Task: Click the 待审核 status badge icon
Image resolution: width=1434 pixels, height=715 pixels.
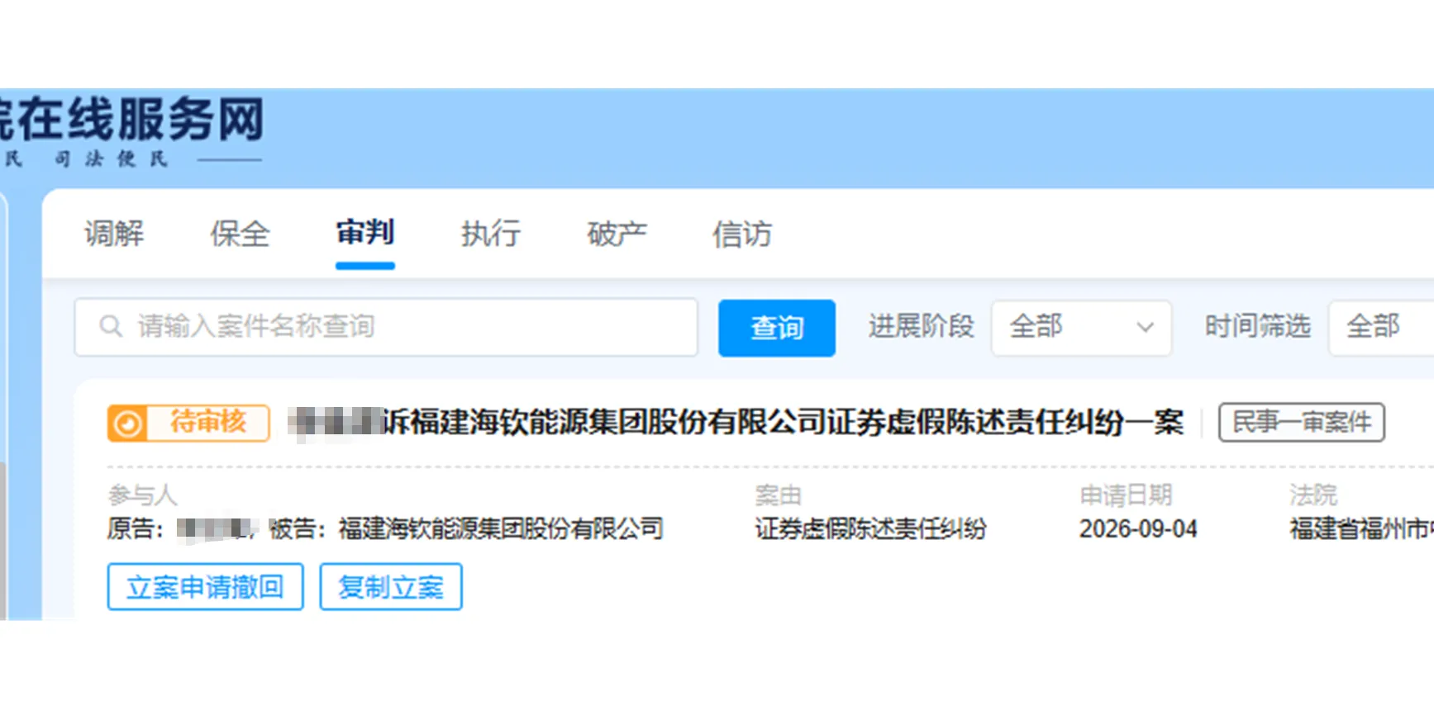Action: click(x=127, y=424)
